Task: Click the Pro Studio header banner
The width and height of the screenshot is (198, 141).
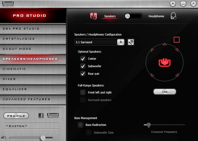Action: [x=33, y=16]
